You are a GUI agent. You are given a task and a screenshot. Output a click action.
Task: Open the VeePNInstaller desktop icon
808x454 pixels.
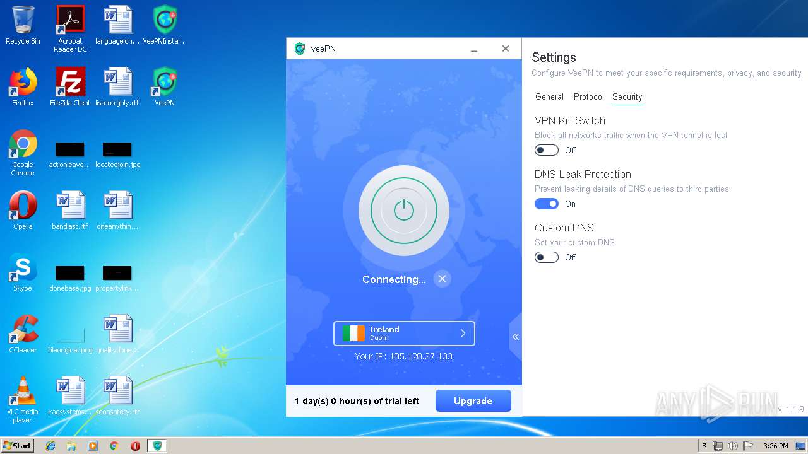[x=165, y=25]
